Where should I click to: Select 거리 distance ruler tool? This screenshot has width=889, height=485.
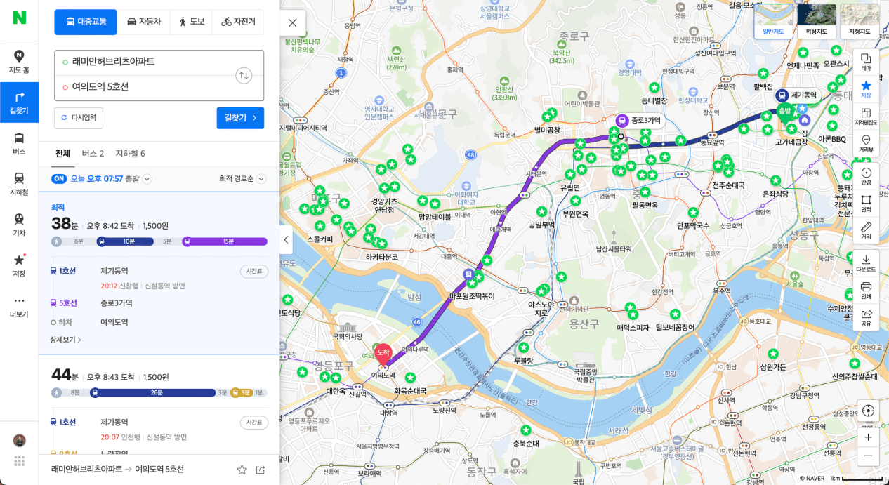click(x=866, y=231)
